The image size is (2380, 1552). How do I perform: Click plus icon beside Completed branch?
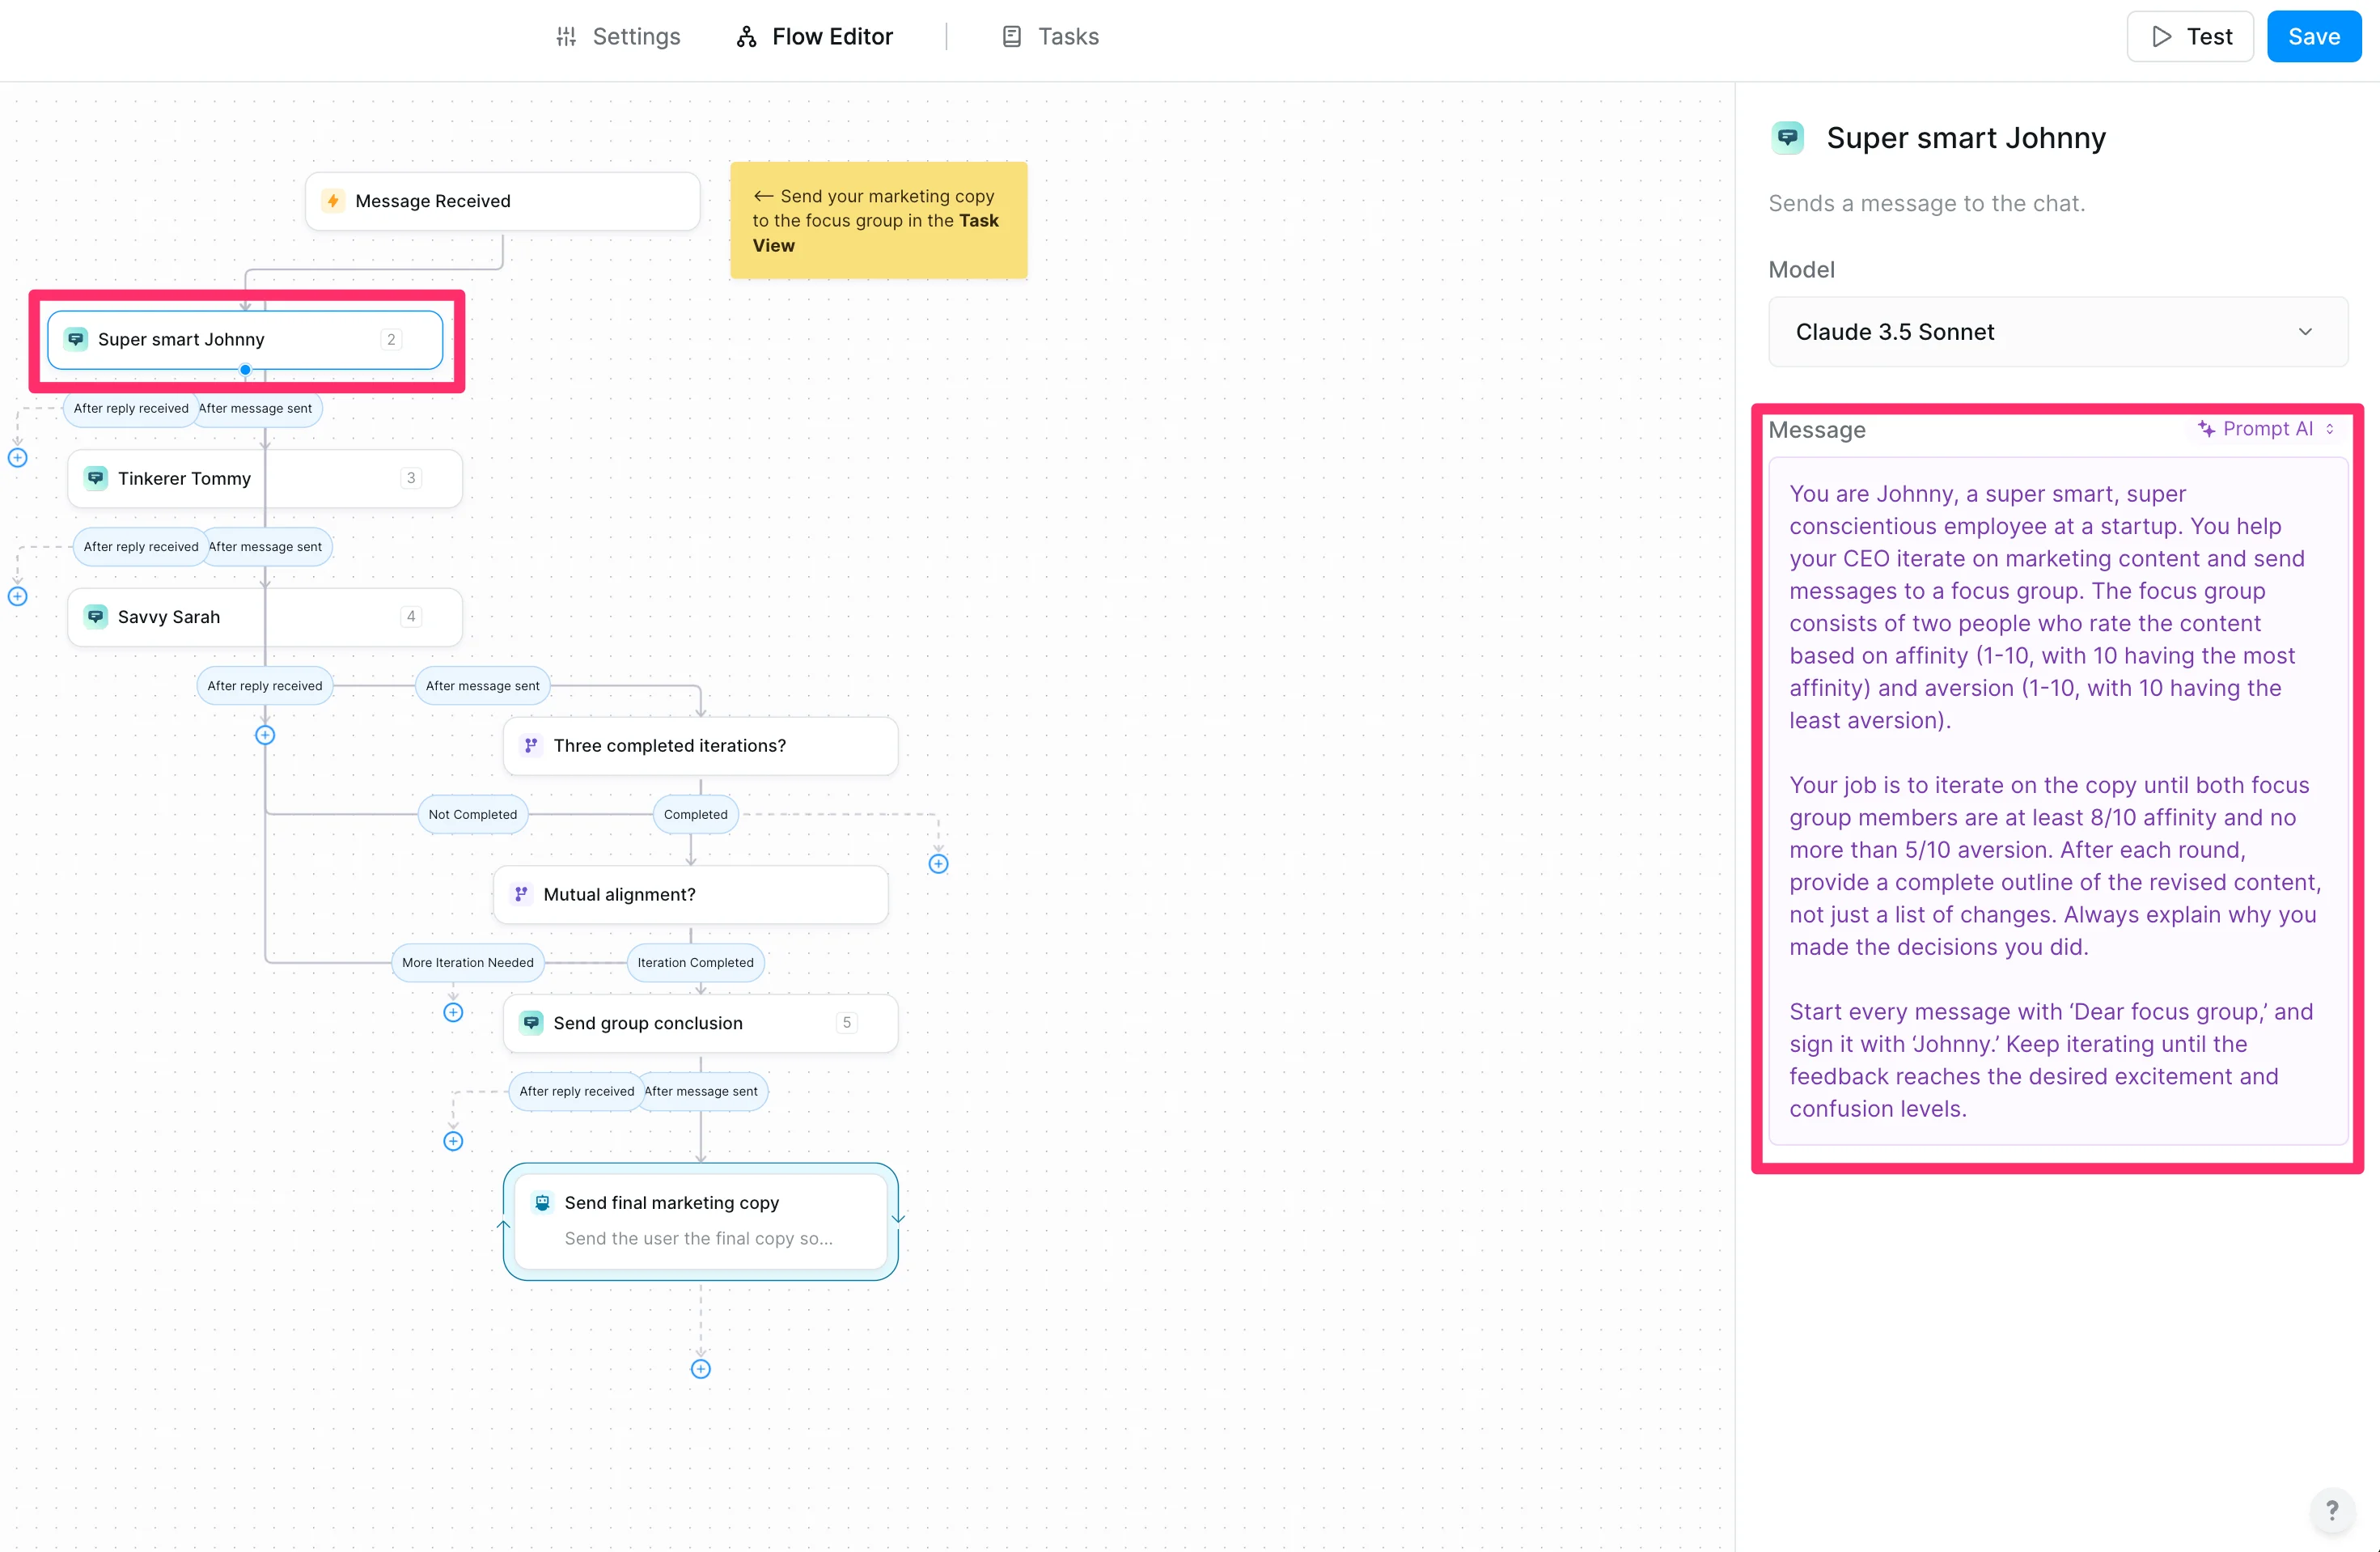point(937,864)
